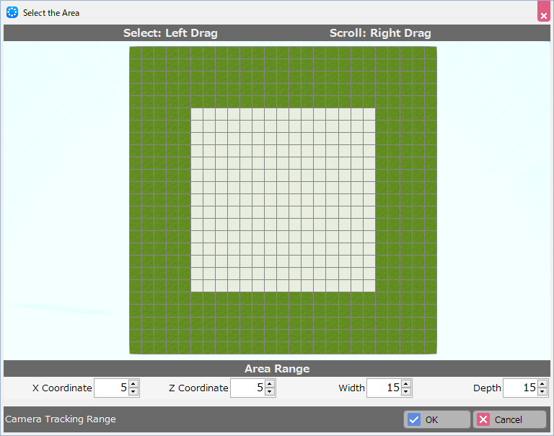Click the bottom-right corner grass tile
The height and width of the screenshot is (436, 554).
tap(430, 347)
